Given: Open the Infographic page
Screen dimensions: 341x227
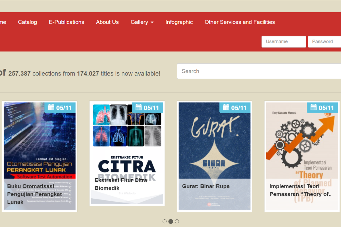Looking at the screenshot, I should point(179,22).
